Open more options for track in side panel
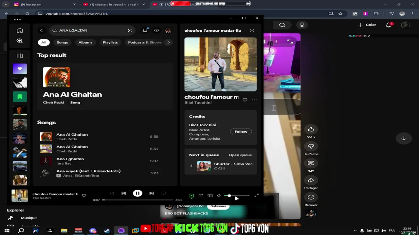 [x=254, y=100]
